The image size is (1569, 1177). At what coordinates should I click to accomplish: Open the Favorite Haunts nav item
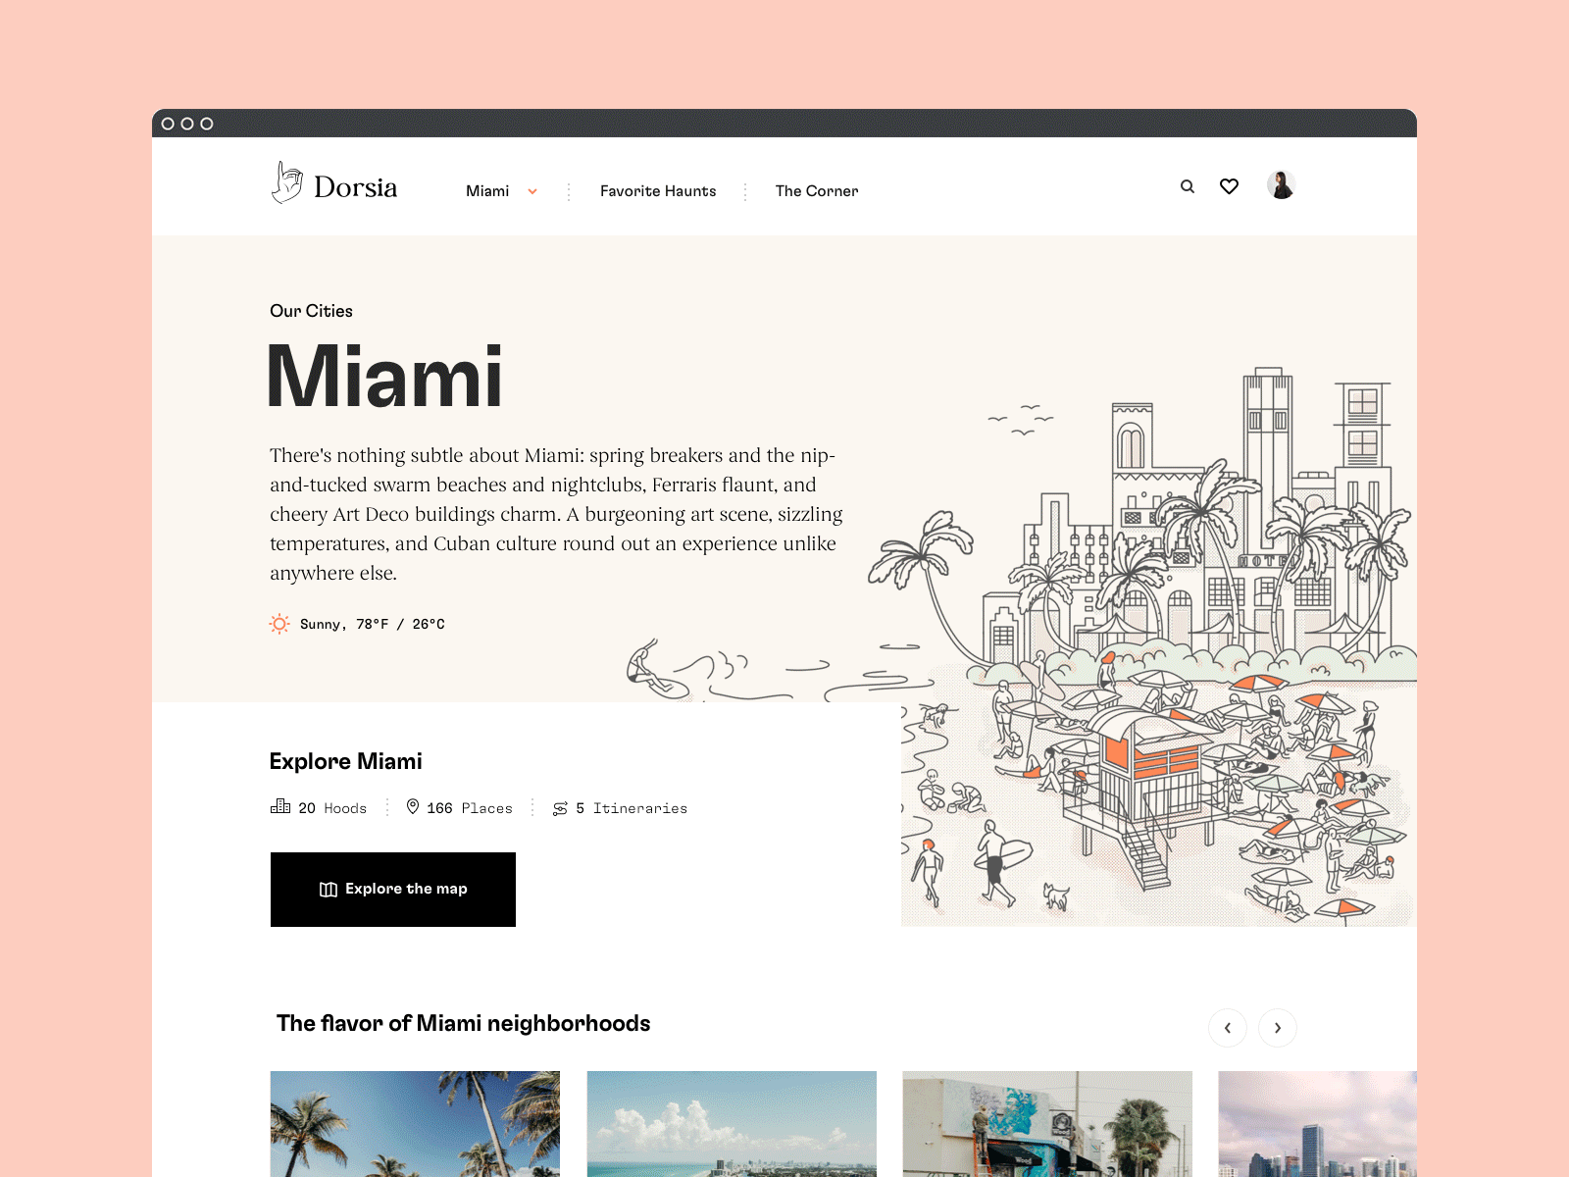(x=658, y=191)
